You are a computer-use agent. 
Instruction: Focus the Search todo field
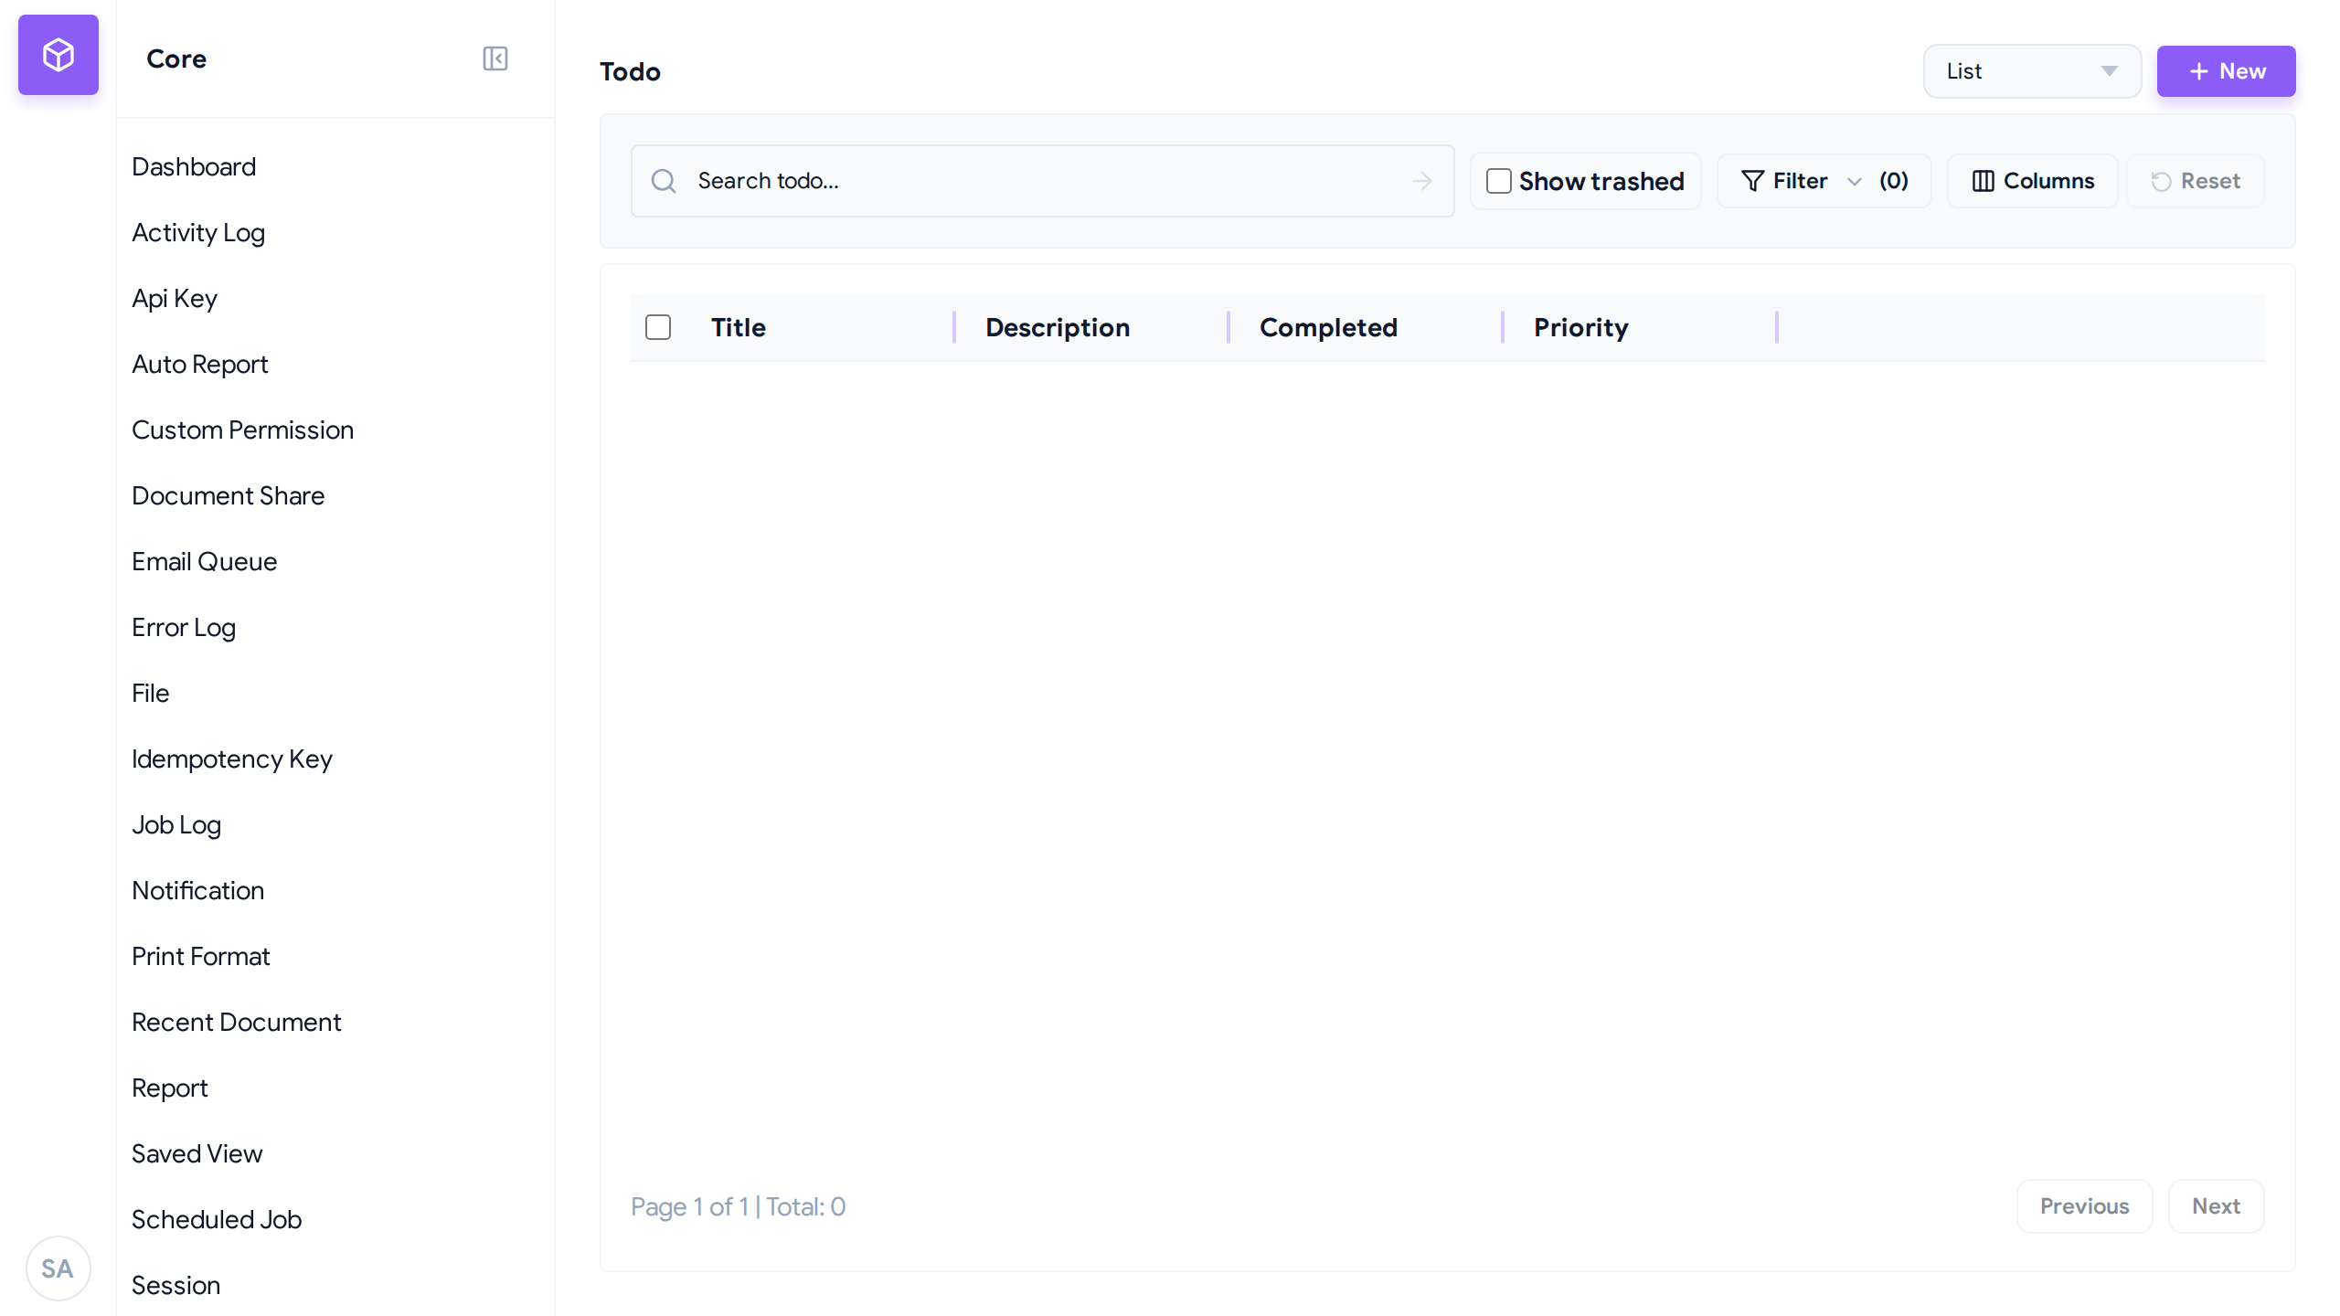1042,181
